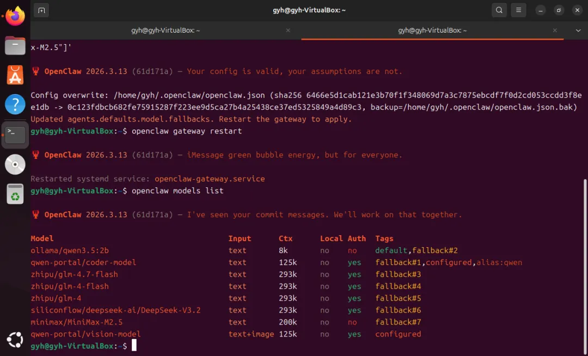588x356 pixels.
Task: Select the second terminal tab
Action: tap(432, 30)
